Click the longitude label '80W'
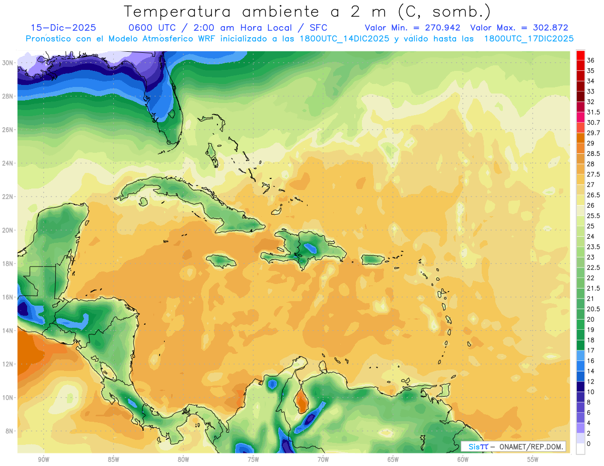This screenshot has height=466, width=604. click(x=183, y=460)
